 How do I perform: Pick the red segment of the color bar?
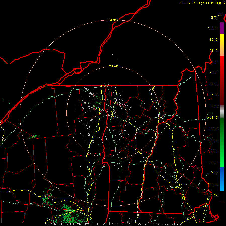222,80
